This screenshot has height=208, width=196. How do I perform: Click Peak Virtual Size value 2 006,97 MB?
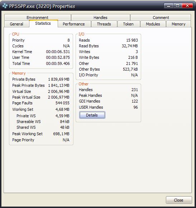(x=59, y=97)
